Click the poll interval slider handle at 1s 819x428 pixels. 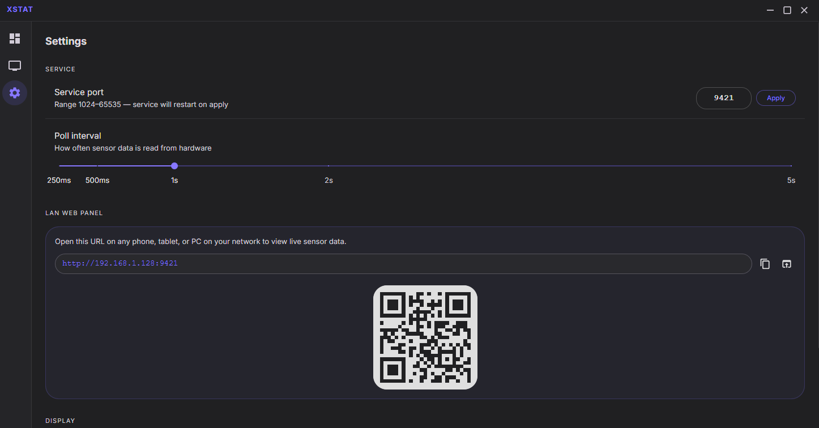tap(174, 166)
